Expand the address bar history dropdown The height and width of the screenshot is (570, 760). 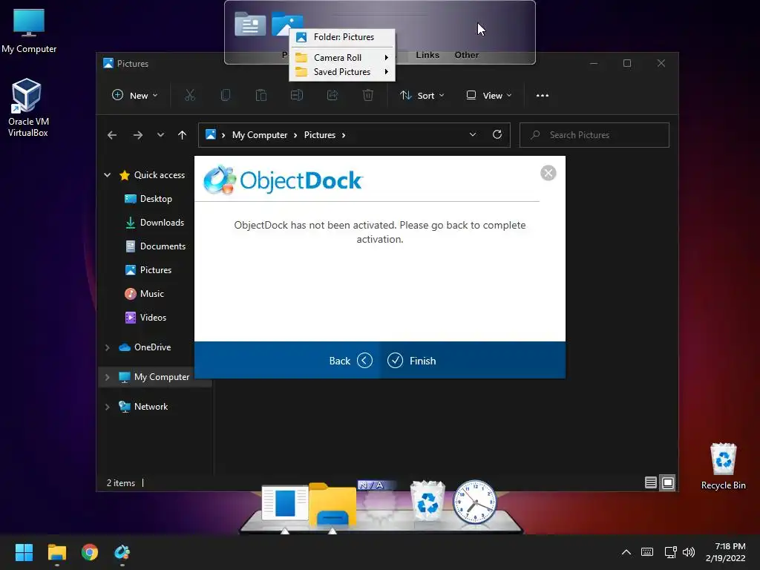tap(473, 135)
